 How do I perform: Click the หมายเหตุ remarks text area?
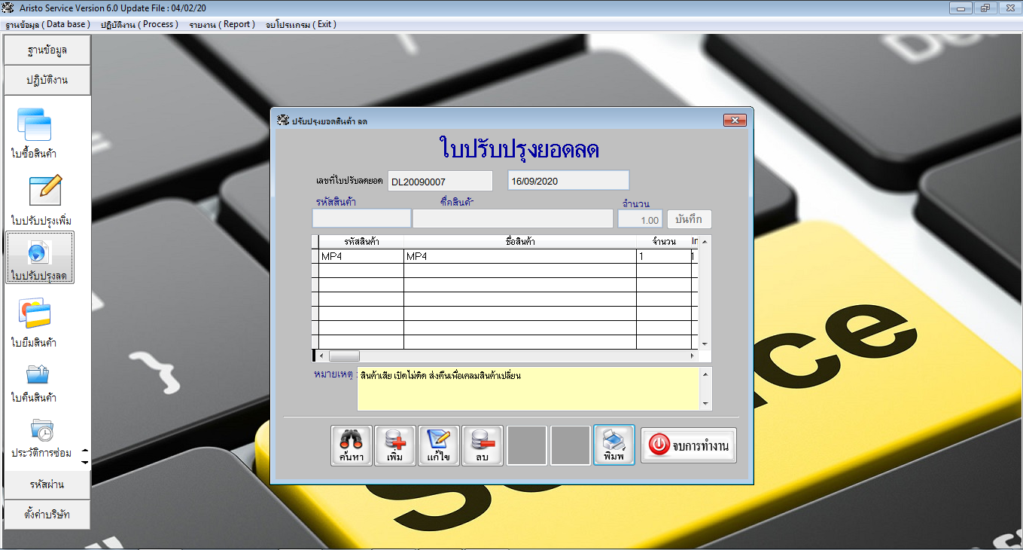(528, 389)
